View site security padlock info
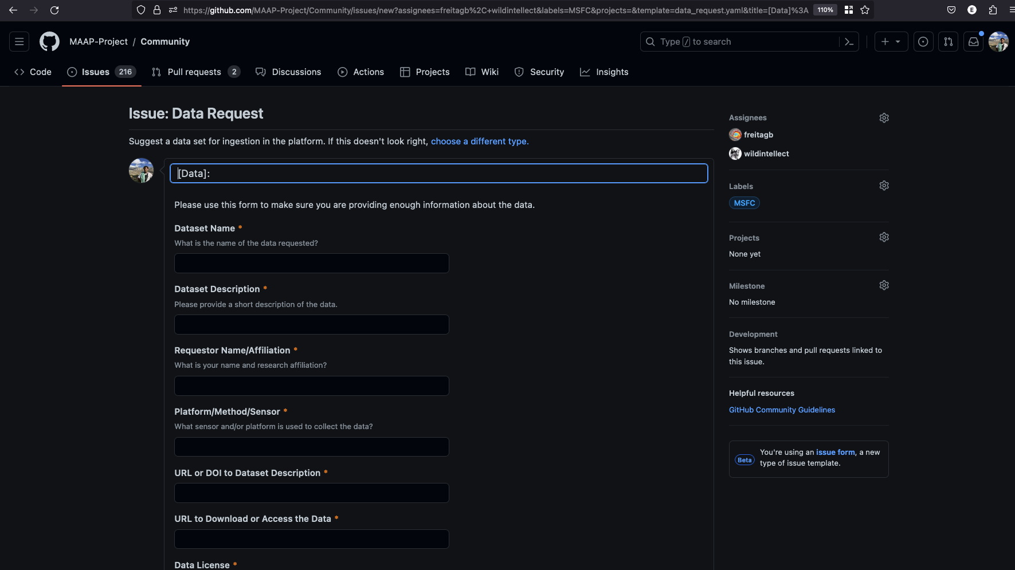This screenshot has width=1015, height=570. (x=157, y=10)
